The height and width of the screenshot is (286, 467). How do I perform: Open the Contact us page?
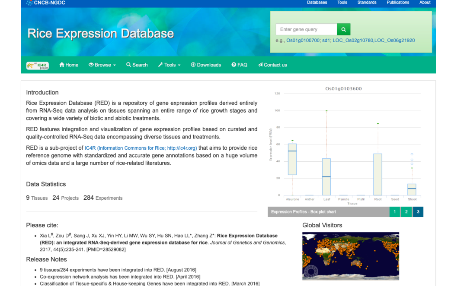[x=272, y=65]
